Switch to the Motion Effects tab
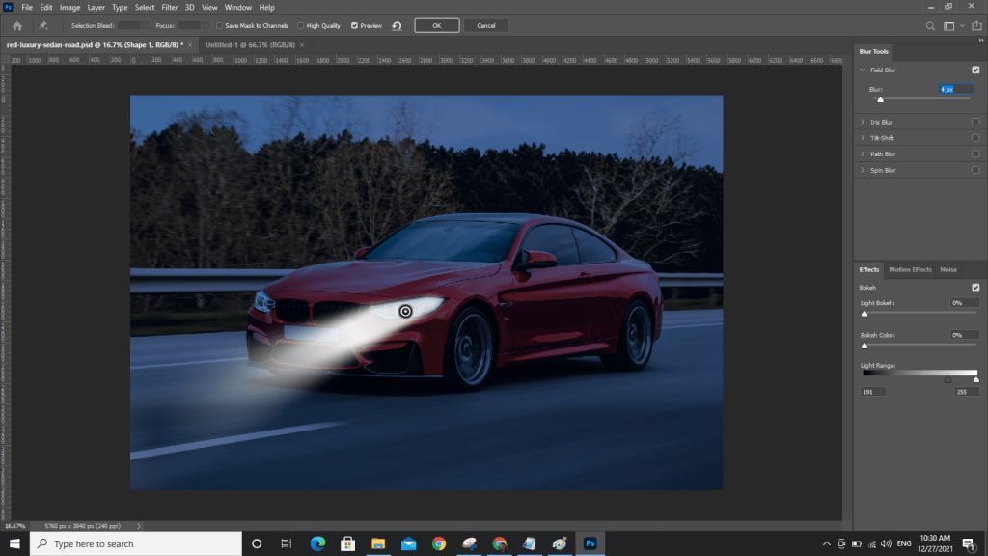 (911, 269)
